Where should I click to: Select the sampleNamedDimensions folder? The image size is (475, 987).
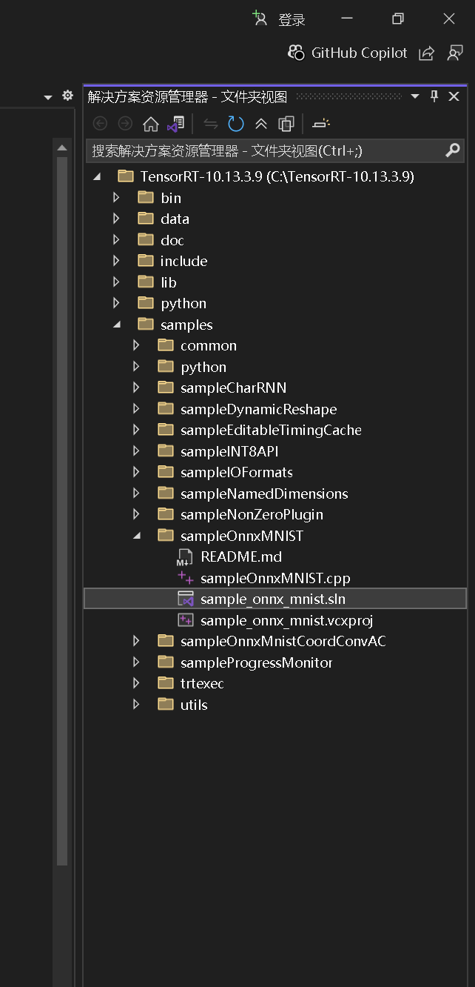click(x=264, y=493)
